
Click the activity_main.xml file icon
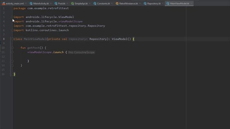[x=4, y=4]
